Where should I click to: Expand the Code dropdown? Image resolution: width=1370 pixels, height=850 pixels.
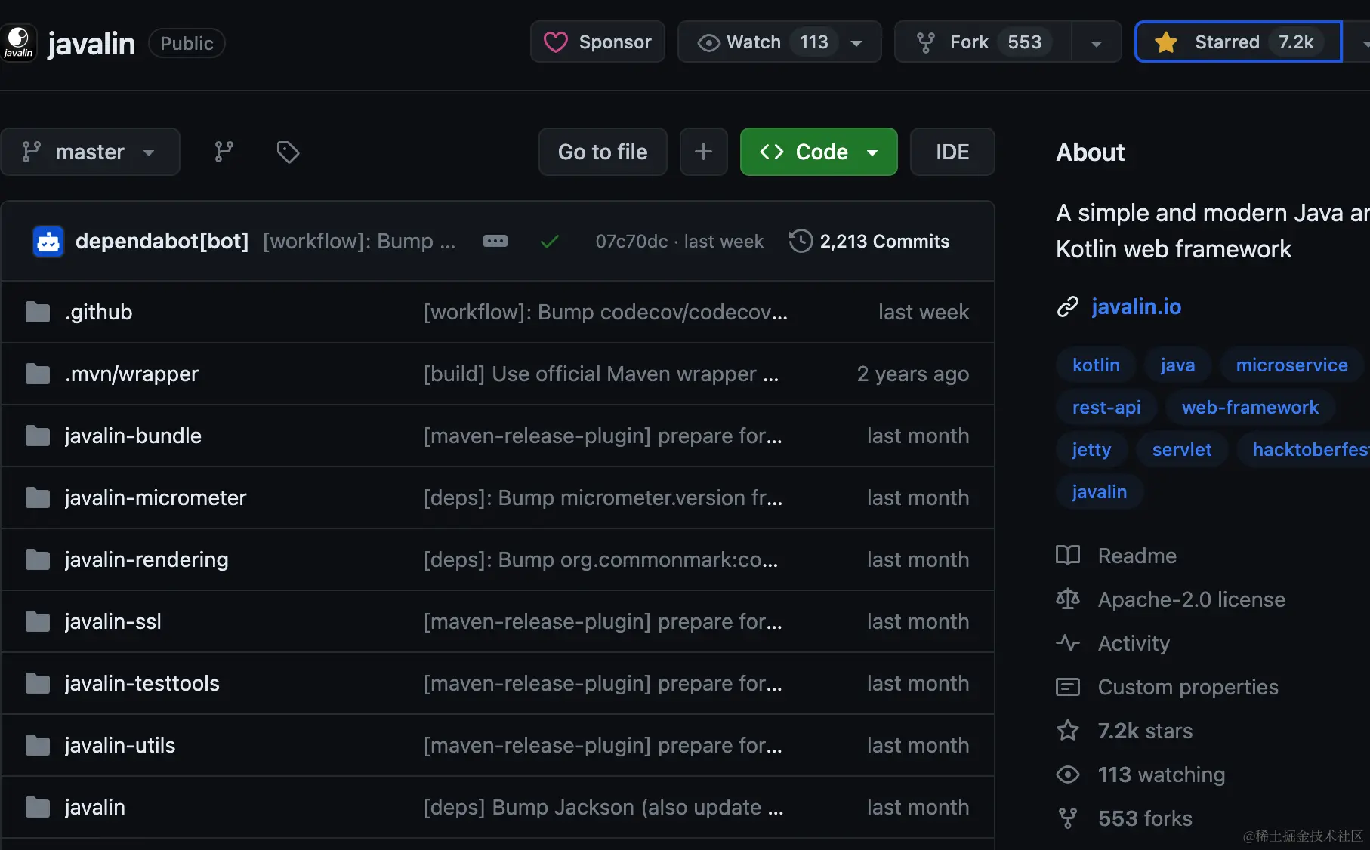click(x=819, y=152)
